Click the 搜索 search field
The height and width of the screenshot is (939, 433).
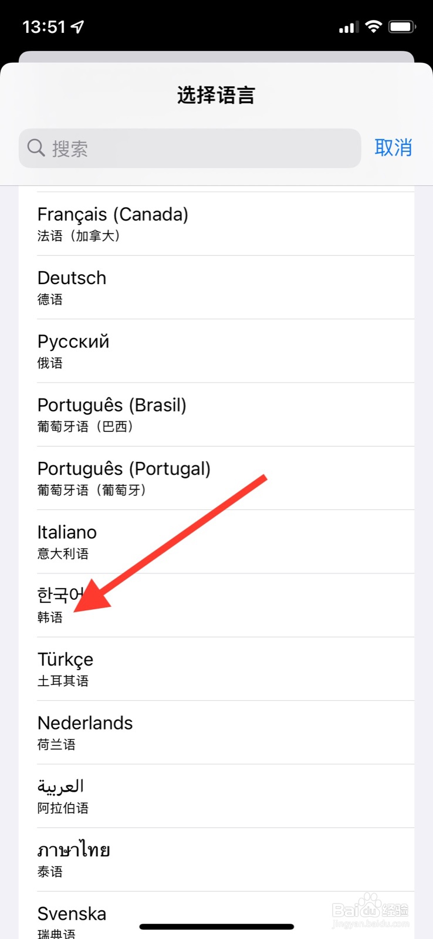pyautogui.click(x=190, y=148)
